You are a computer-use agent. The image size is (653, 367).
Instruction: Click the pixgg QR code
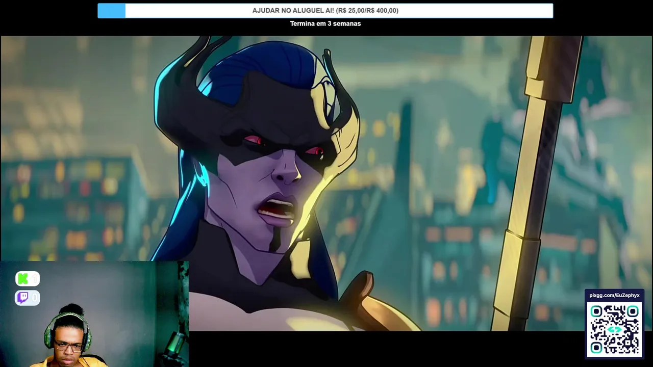click(x=614, y=330)
